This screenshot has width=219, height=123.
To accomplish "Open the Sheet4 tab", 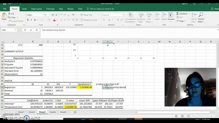I will click(53, 112).
